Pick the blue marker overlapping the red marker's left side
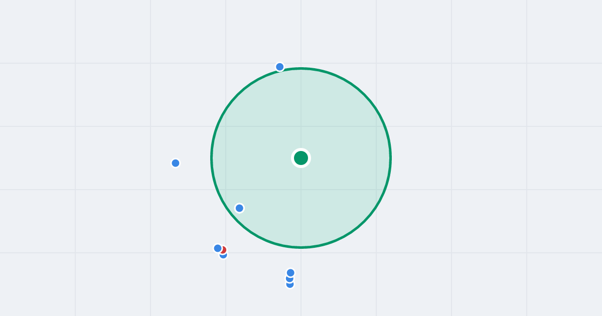The image size is (602, 316). coord(218,248)
